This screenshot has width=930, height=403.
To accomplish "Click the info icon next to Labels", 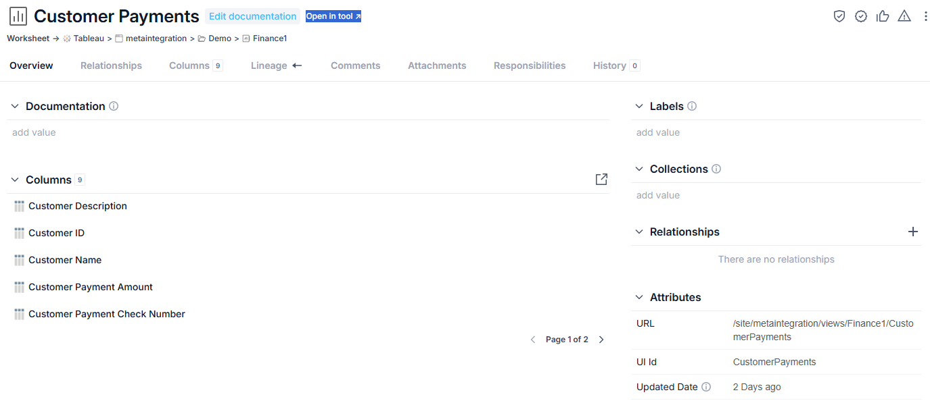I will pos(692,106).
